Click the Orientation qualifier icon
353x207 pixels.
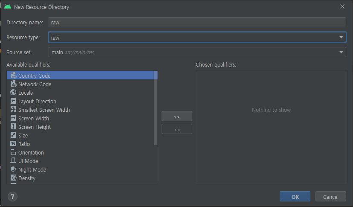point(13,152)
